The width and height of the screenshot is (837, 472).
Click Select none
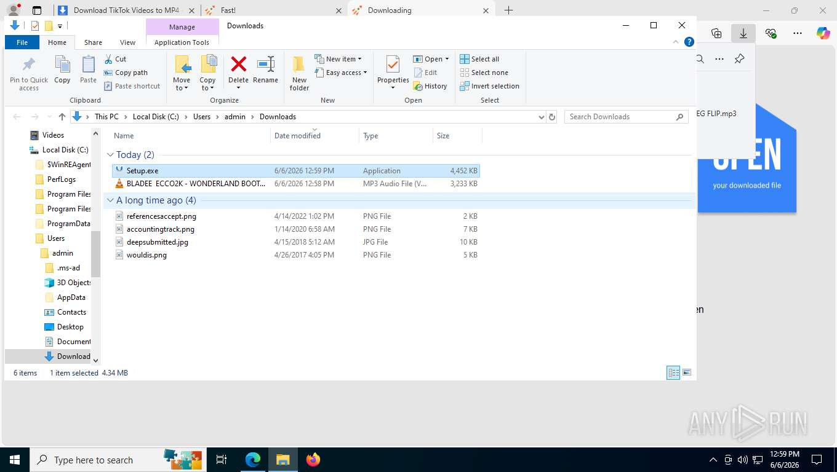pos(484,73)
